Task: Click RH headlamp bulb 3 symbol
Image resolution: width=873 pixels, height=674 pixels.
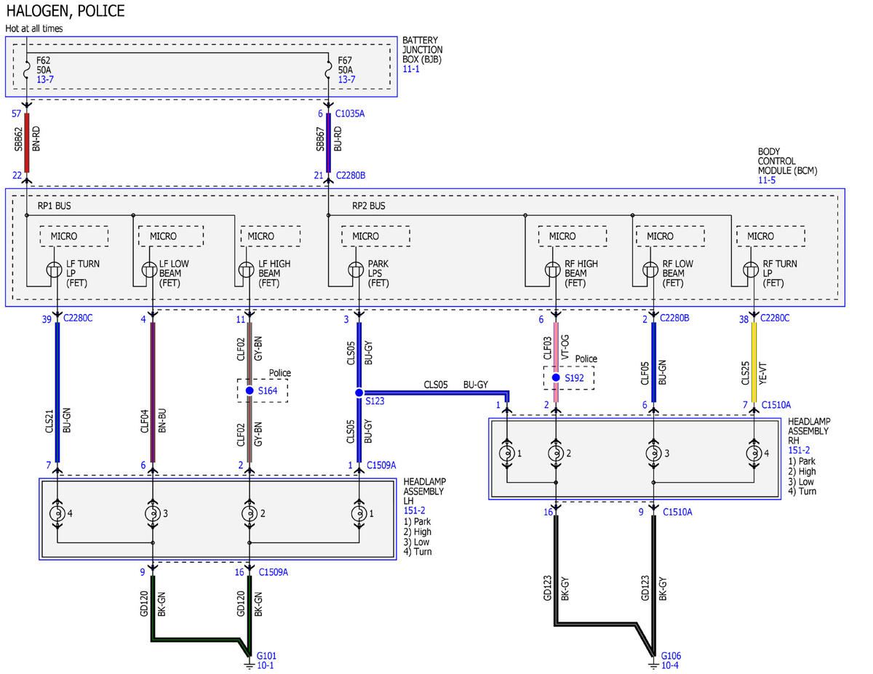Action: (x=653, y=453)
